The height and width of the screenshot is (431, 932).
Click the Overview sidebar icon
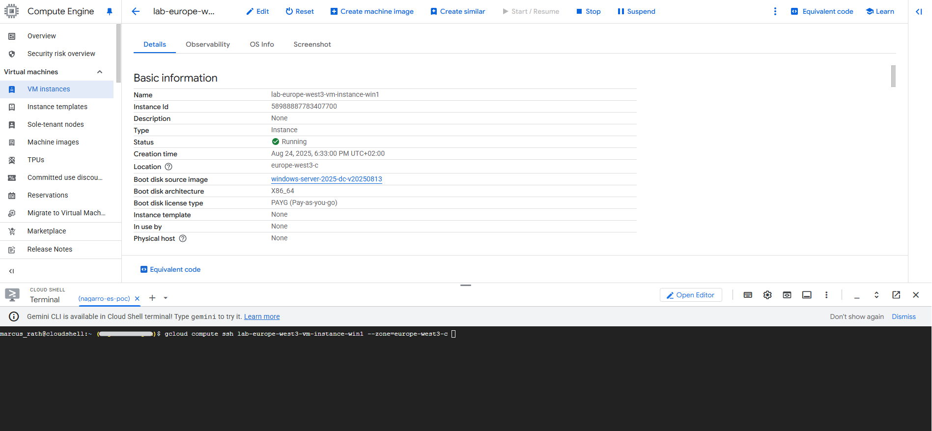12,36
